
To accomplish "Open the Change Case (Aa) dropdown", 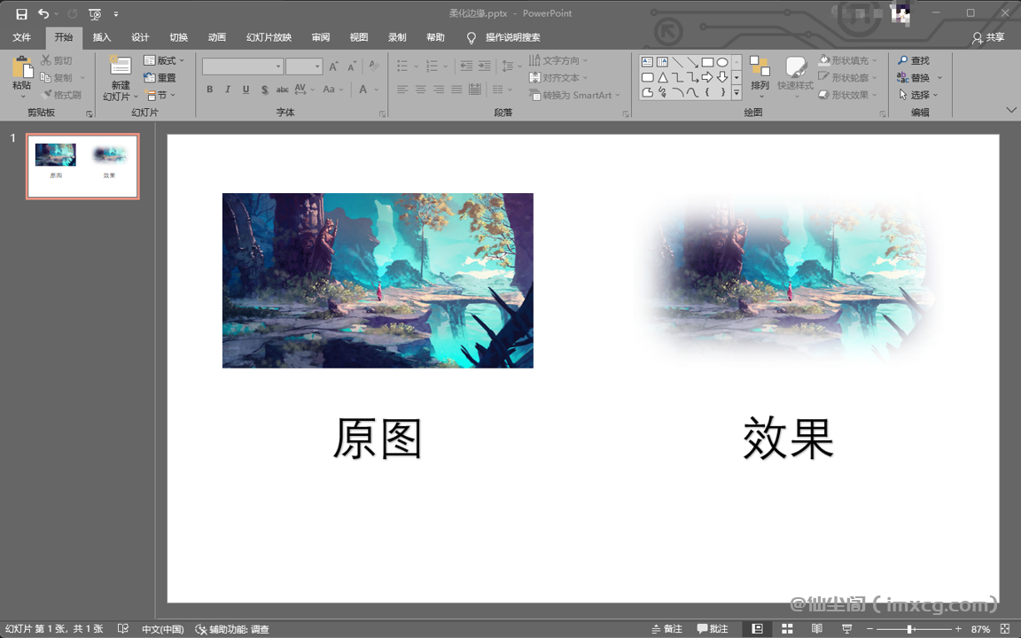I will tap(332, 89).
